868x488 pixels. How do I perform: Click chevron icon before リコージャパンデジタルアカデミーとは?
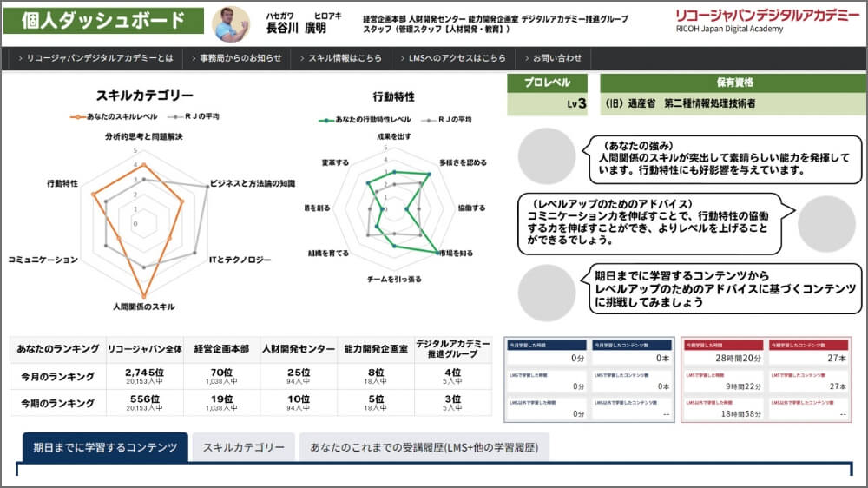[18, 58]
